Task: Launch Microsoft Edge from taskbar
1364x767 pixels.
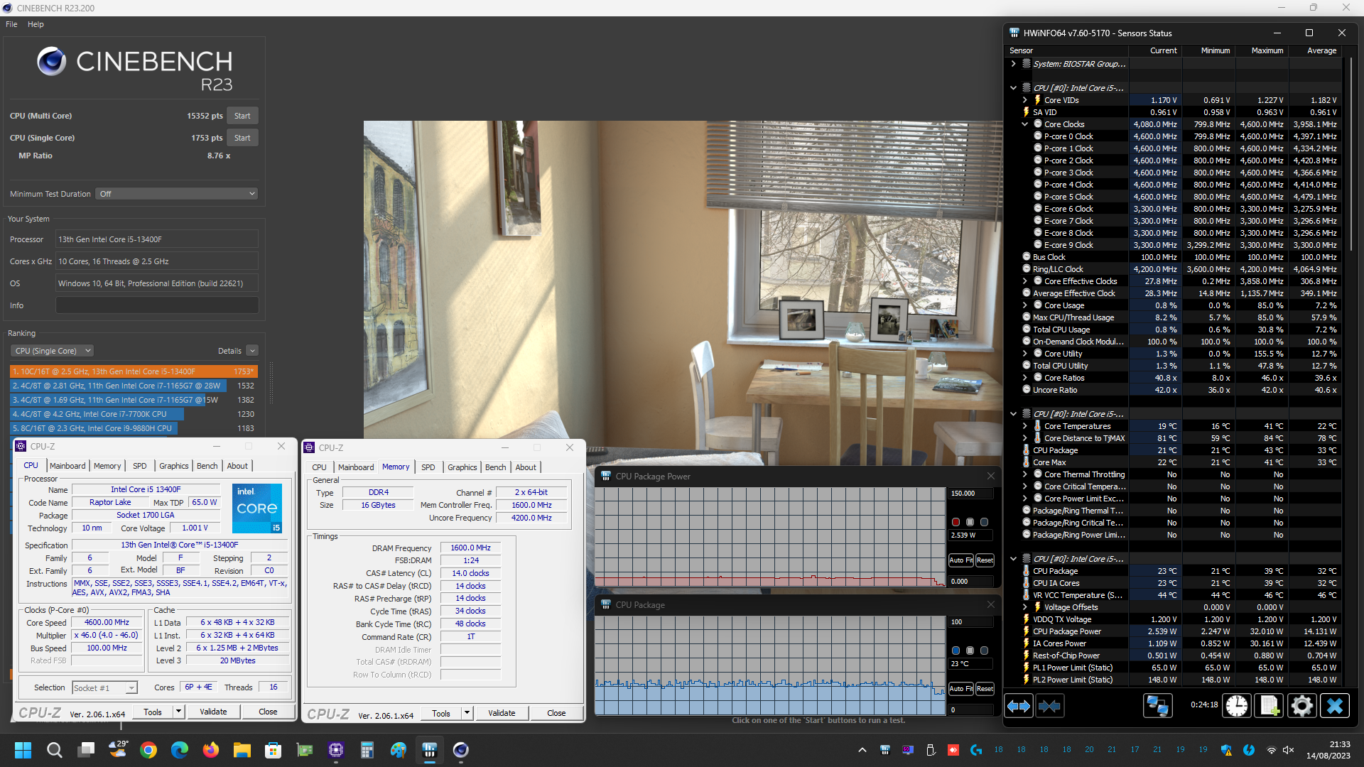Action: pos(180,750)
